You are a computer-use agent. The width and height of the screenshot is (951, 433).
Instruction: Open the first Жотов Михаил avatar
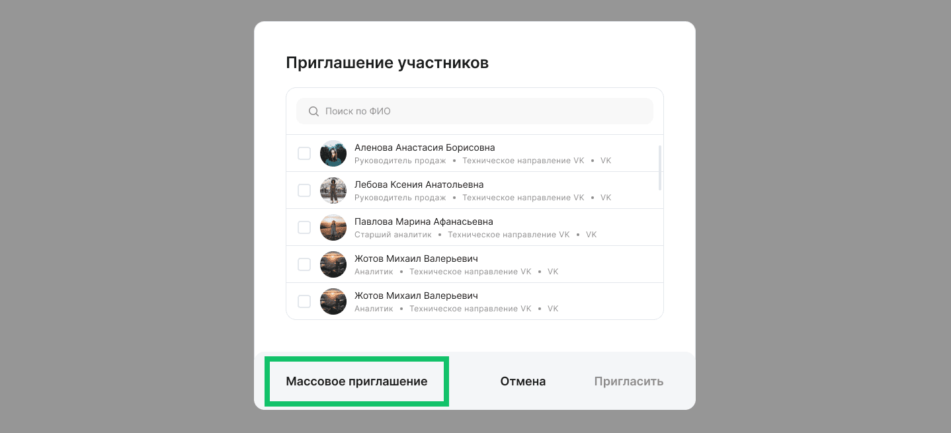pyautogui.click(x=333, y=264)
